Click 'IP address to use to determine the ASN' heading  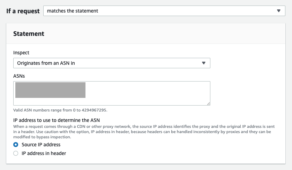(57, 120)
